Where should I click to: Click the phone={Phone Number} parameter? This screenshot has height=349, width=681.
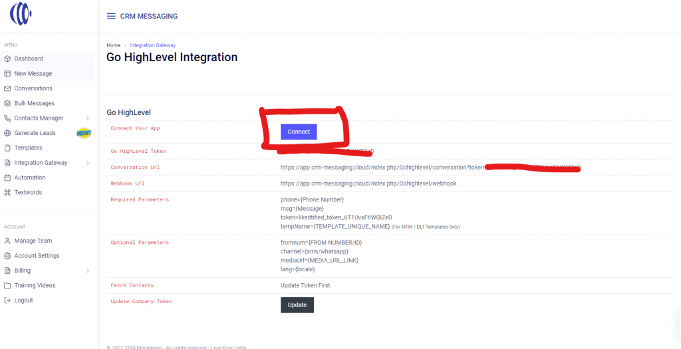pos(313,199)
